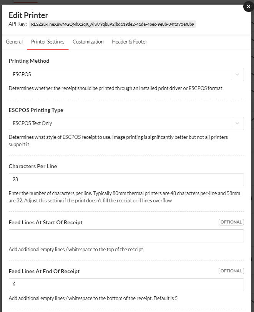Image resolution: width=254 pixels, height=312 pixels.
Task: Click the API key value
Action: coord(113,24)
